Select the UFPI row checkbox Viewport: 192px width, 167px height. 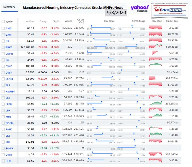(x=3, y=161)
